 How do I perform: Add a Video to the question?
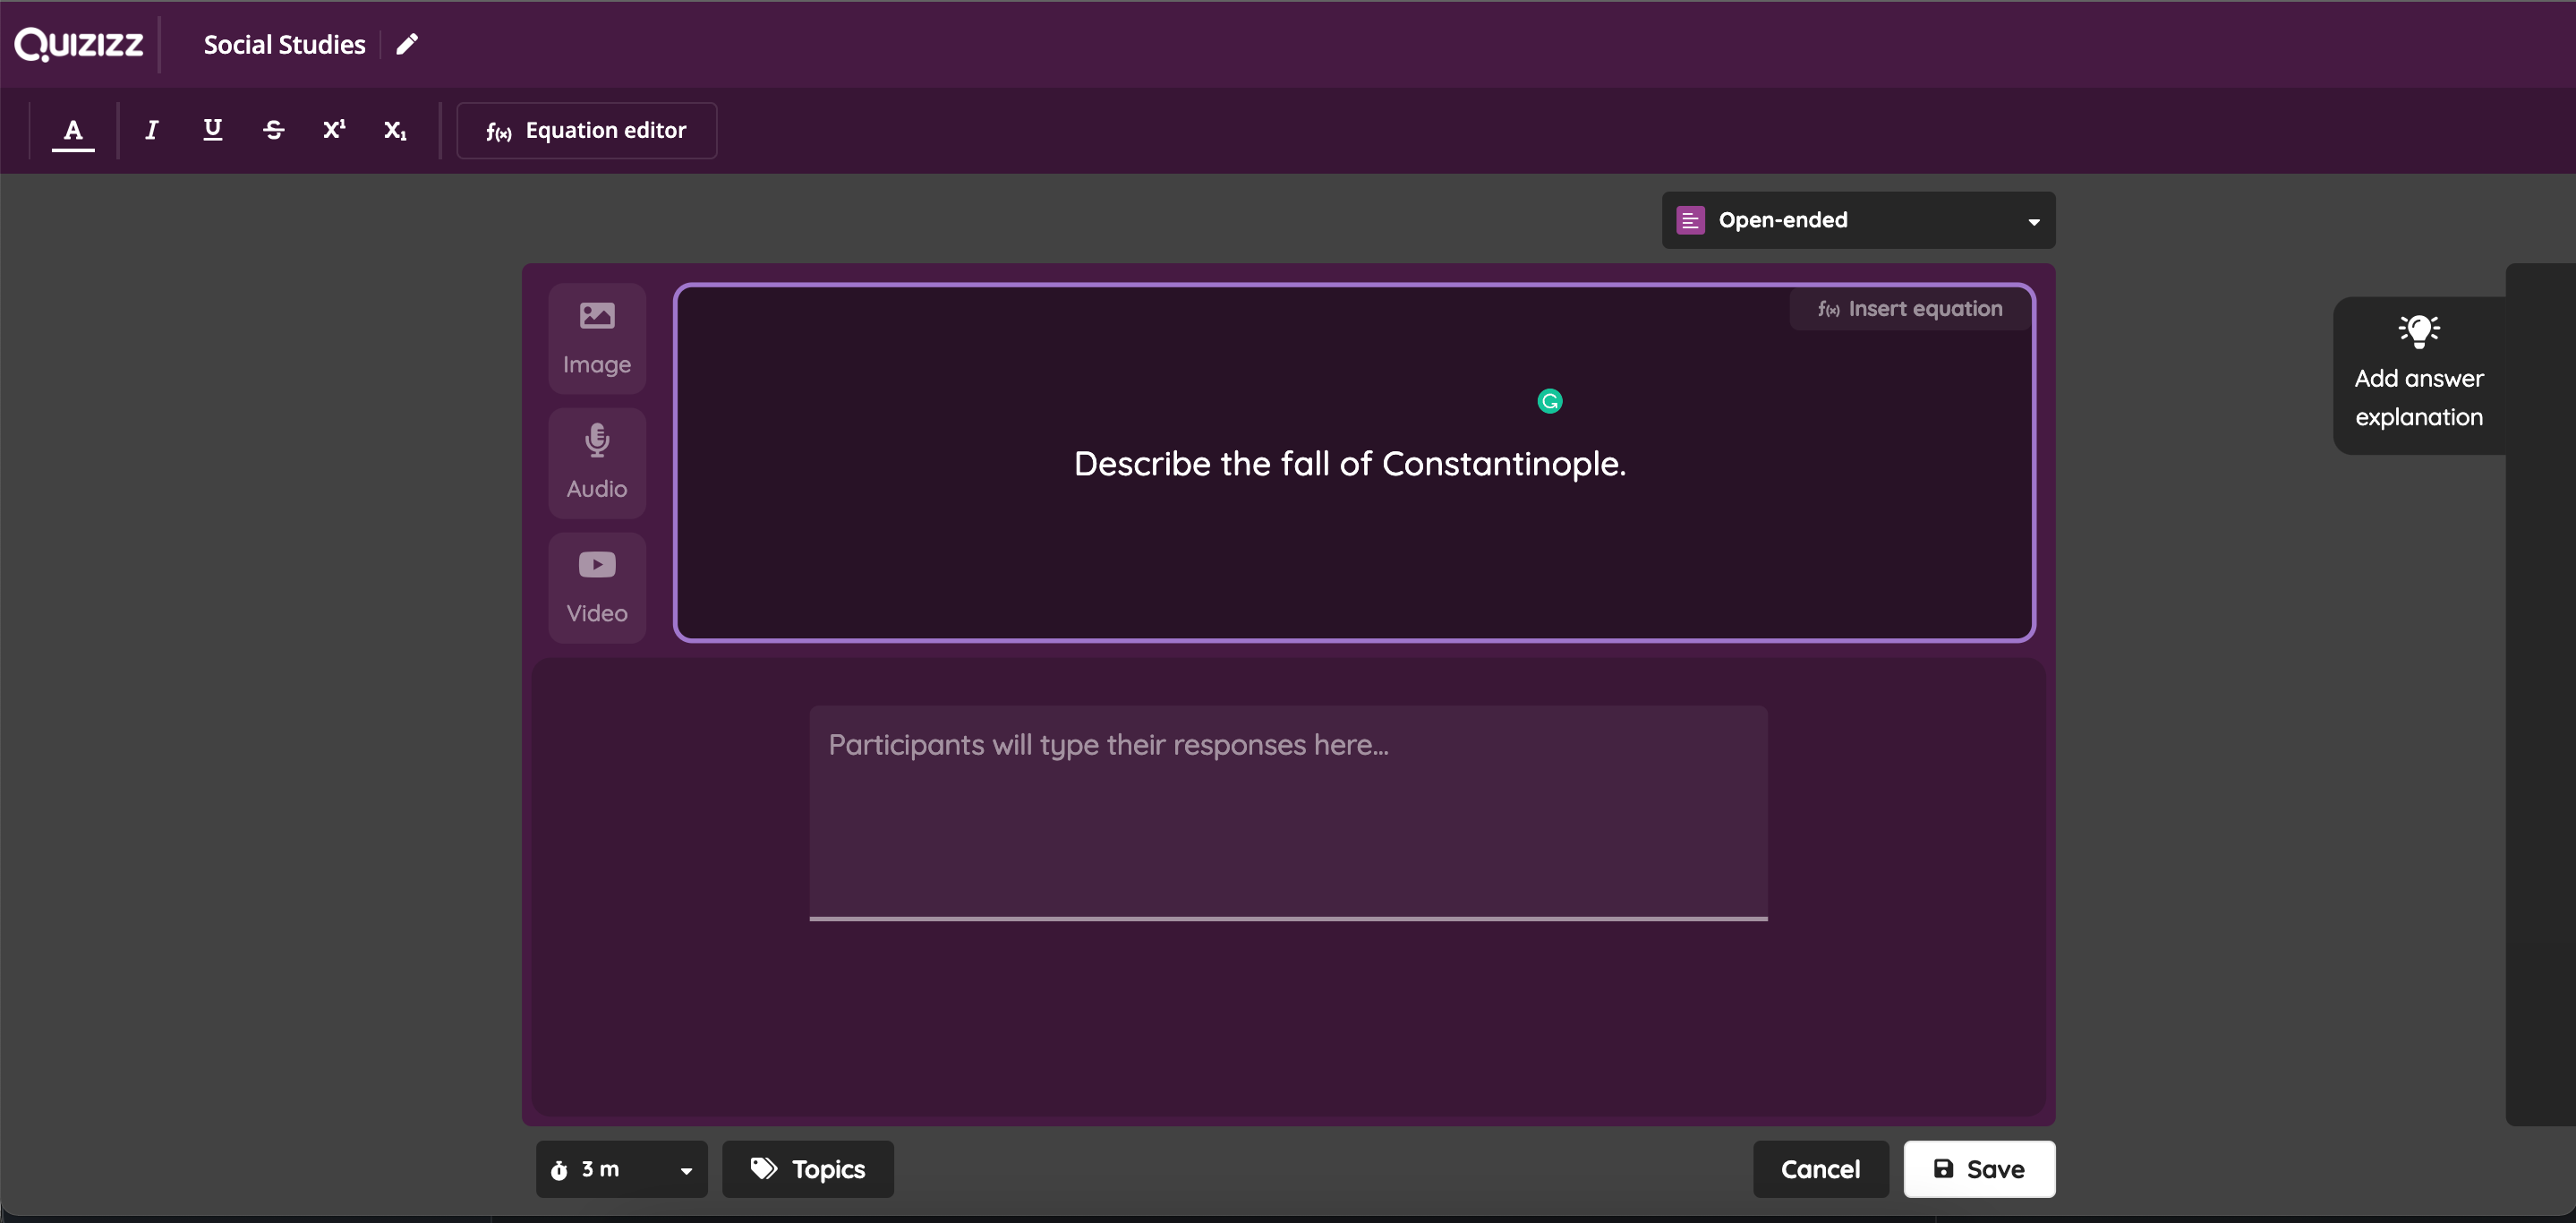coord(597,587)
